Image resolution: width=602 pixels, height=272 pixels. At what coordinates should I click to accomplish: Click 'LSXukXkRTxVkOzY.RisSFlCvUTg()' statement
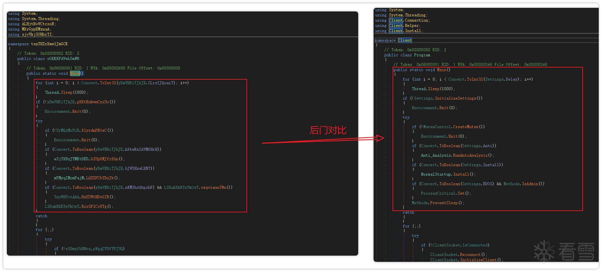79,206
